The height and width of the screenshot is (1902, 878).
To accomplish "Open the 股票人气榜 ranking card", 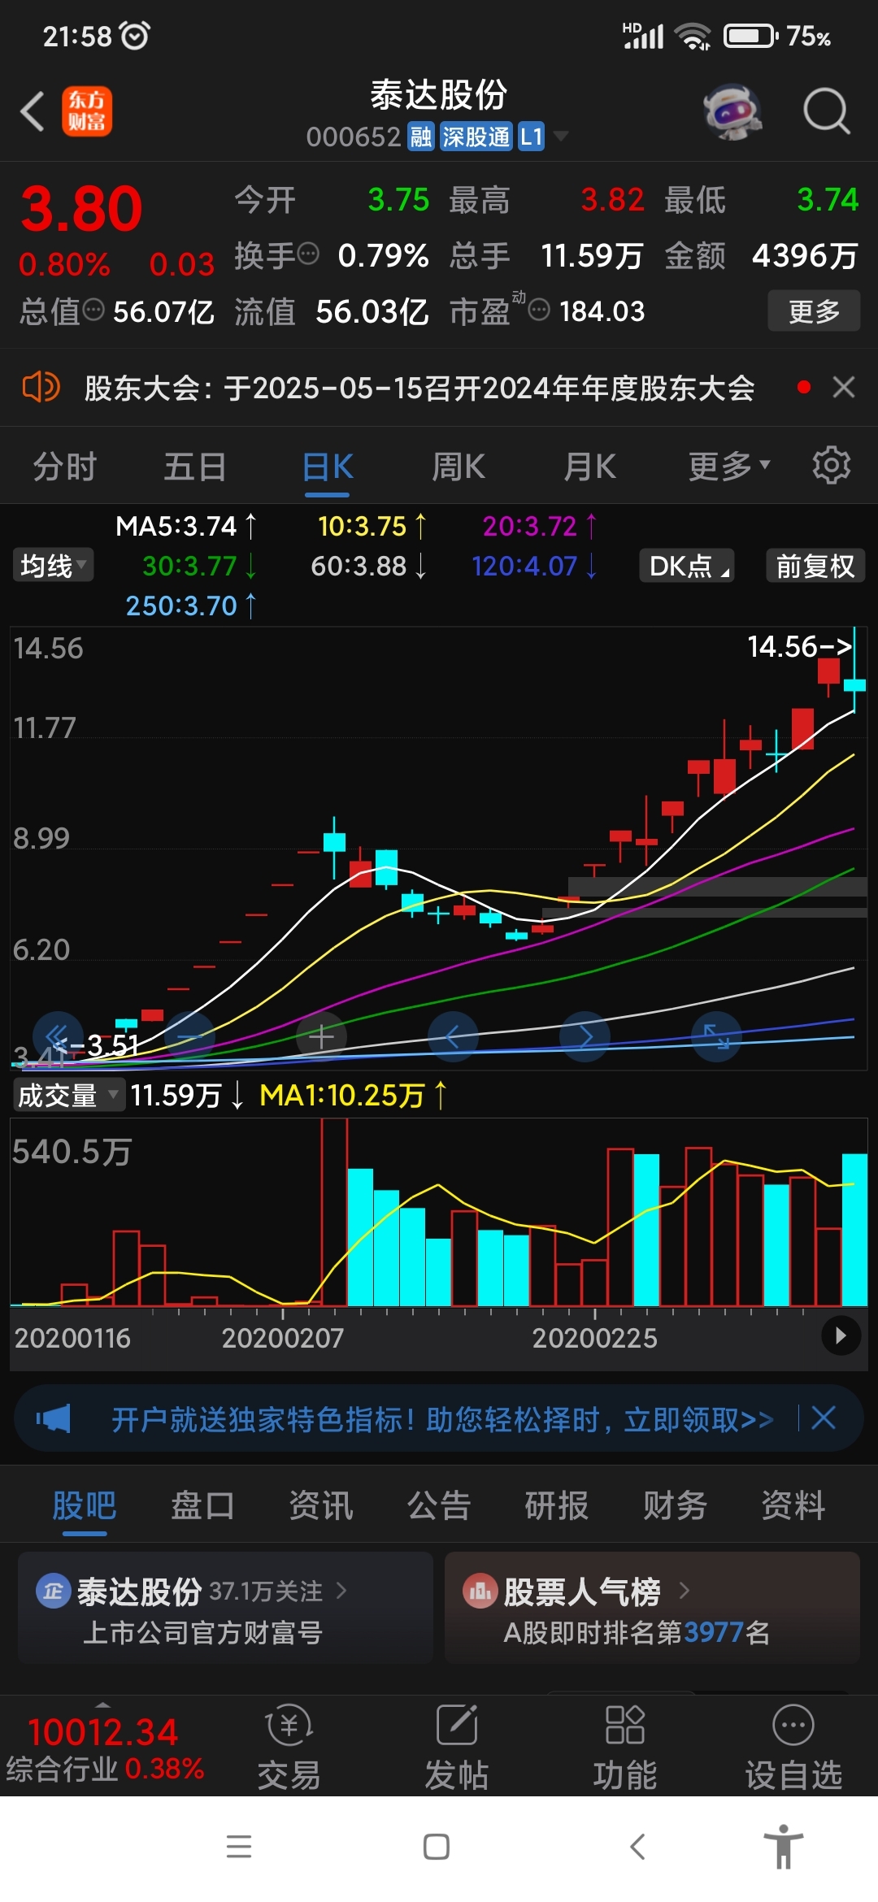I will coord(652,1608).
